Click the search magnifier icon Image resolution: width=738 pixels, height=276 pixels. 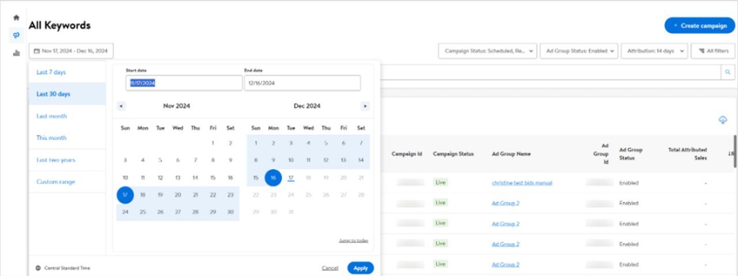[x=728, y=72]
